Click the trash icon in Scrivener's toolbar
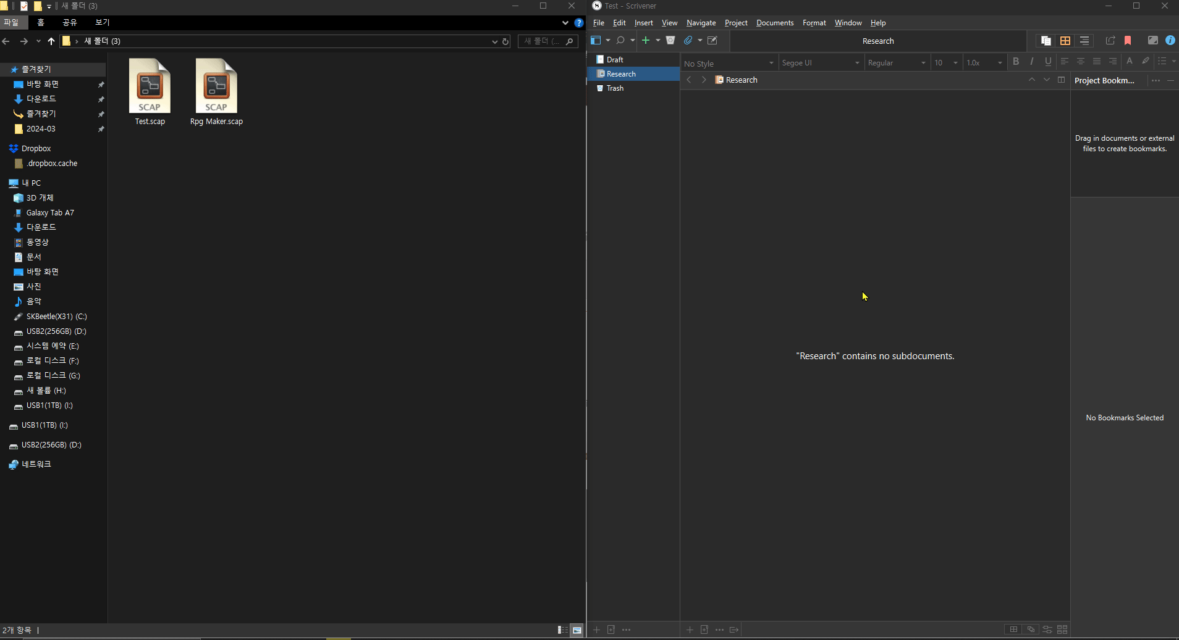Image resolution: width=1179 pixels, height=640 pixels. (x=670, y=41)
